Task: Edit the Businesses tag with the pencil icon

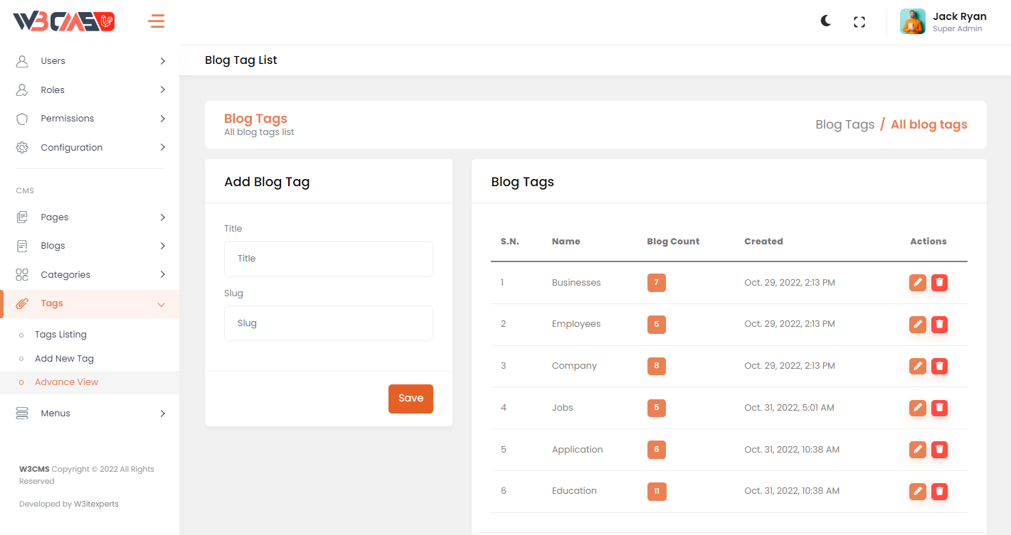Action: tap(918, 283)
